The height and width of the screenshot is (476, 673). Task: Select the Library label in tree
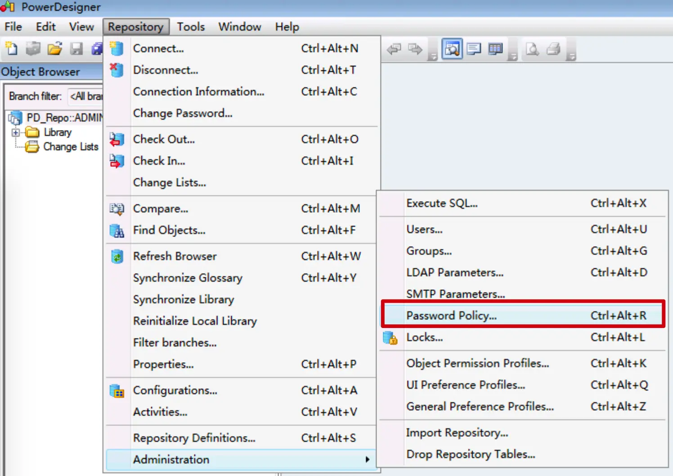tap(58, 132)
